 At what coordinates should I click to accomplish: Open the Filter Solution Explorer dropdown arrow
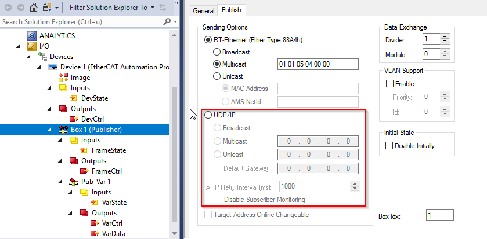click(153, 8)
